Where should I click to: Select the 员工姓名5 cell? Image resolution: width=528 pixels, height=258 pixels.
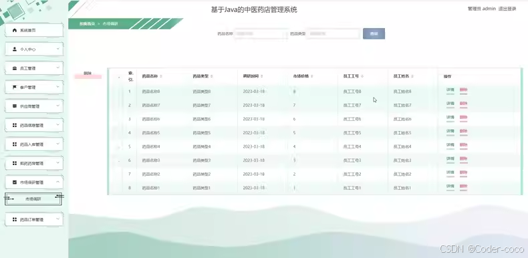click(x=402, y=133)
